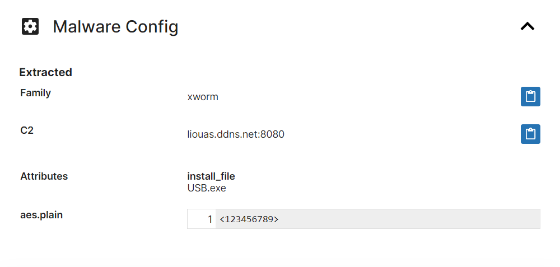Click the aes.plain row label
The width and height of the screenshot is (560, 267).
pyautogui.click(x=41, y=216)
